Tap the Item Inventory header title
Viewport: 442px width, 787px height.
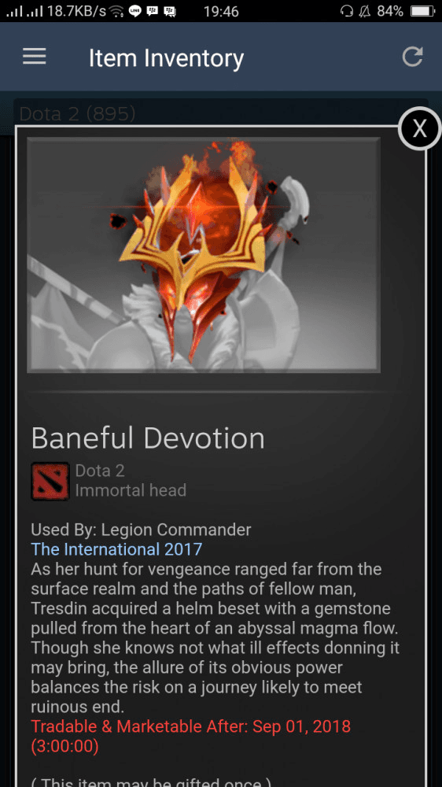coord(166,58)
